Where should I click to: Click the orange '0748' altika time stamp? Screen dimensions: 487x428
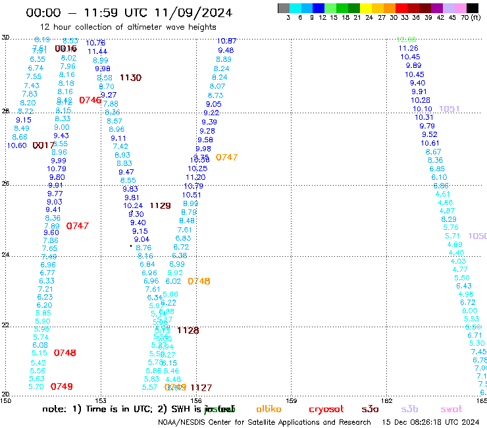199,281
